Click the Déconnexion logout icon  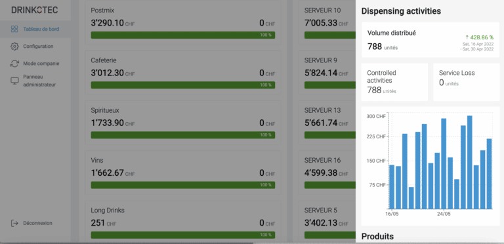click(14, 223)
